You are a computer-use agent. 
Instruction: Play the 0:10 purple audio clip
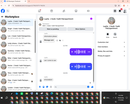[x=72, y=52]
